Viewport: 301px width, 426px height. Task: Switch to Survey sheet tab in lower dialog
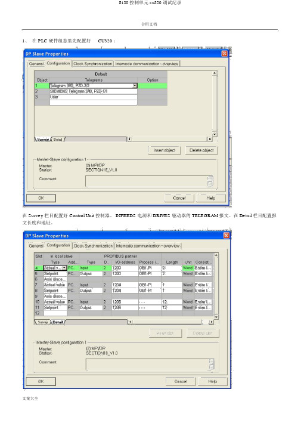[43, 322]
